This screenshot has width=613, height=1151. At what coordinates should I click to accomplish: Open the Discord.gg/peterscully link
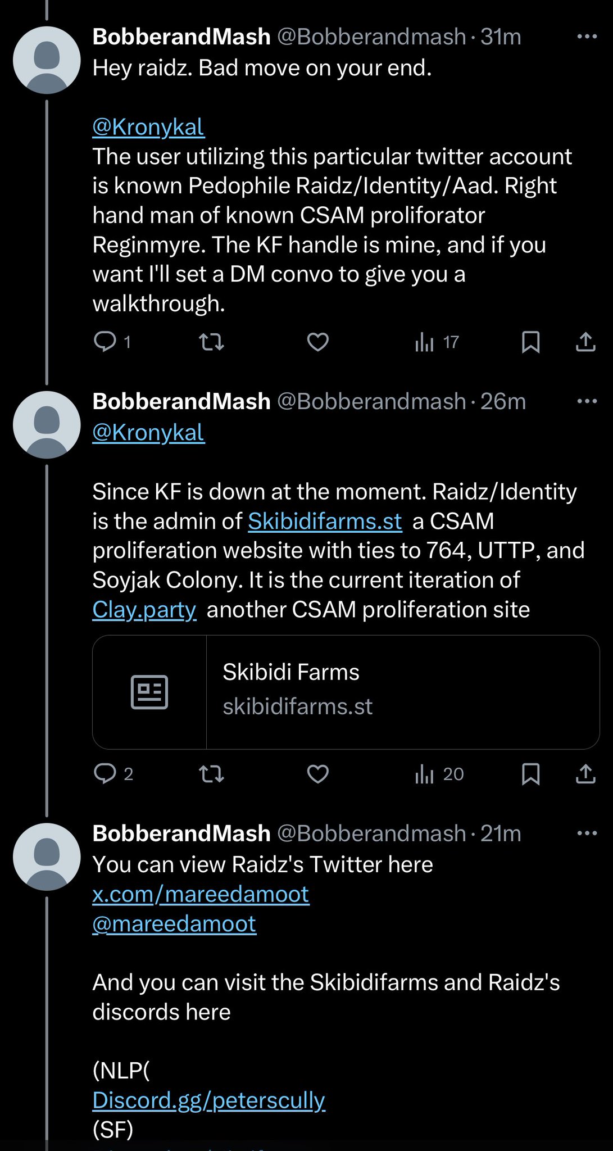[208, 1100]
